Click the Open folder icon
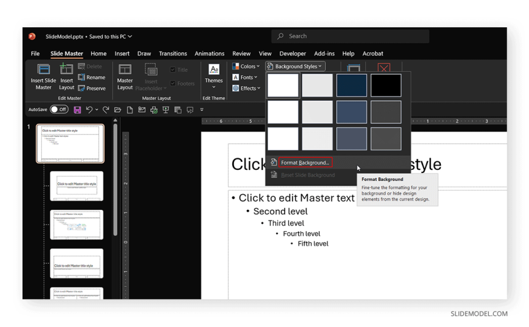529x327 pixels. coord(118,110)
